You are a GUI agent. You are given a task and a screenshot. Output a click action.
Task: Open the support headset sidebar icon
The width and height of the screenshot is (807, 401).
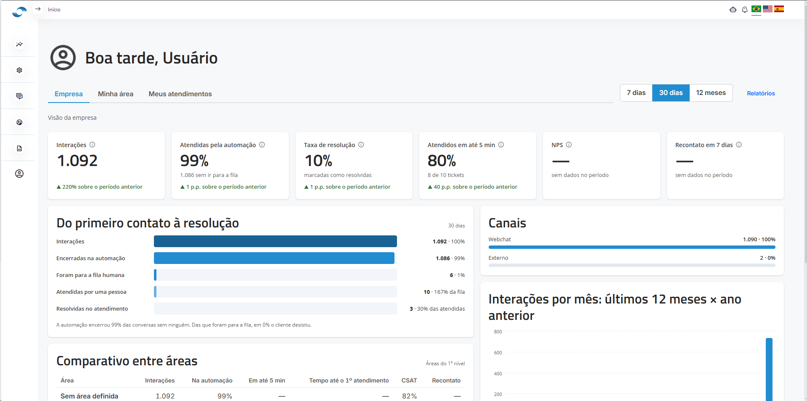coord(19,122)
